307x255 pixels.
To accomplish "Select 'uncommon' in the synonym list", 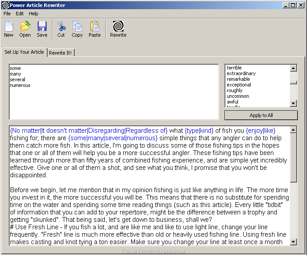I will (x=238, y=96).
